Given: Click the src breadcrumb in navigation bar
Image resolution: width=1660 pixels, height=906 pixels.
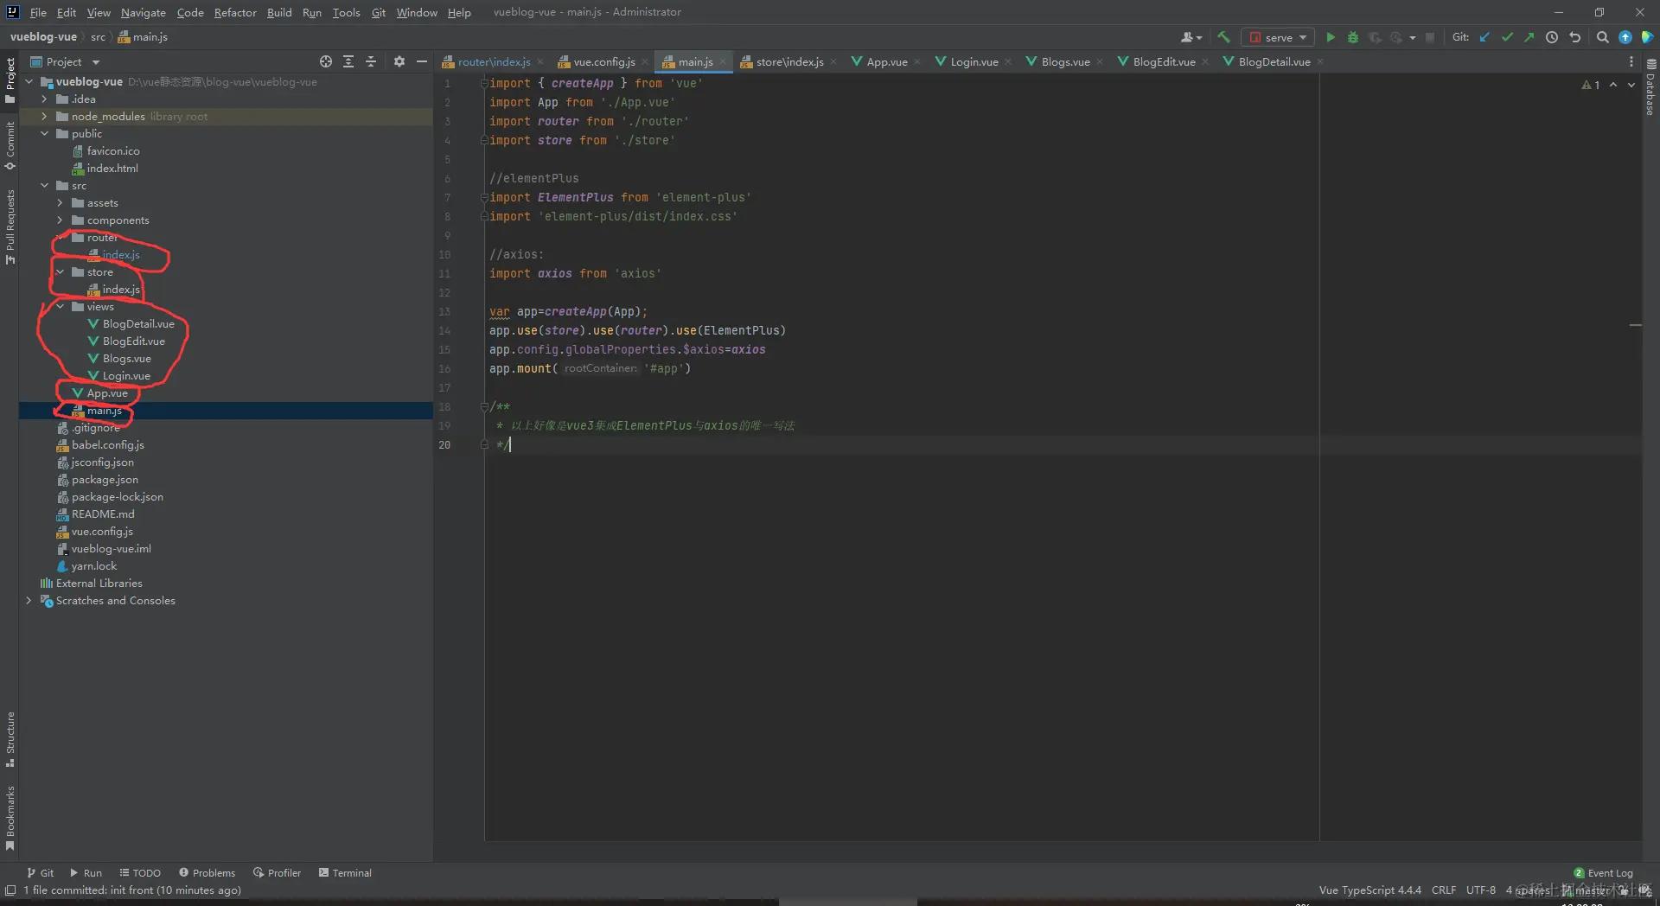Looking at the screenshot, I should [98, 37].
